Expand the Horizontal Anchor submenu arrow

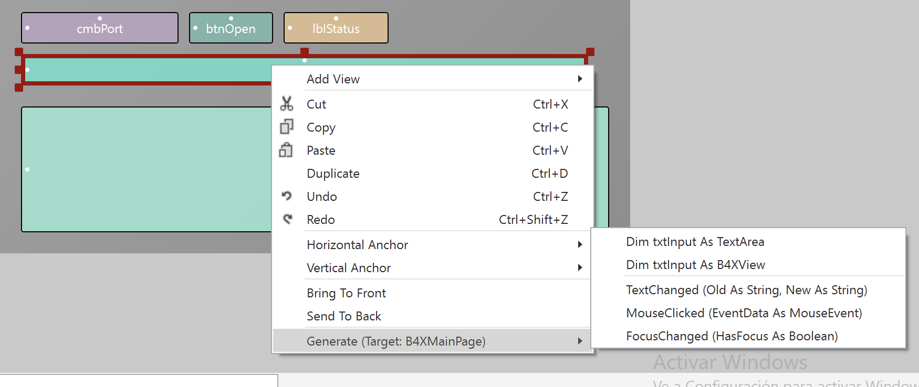pos(580,244)
